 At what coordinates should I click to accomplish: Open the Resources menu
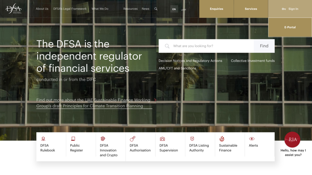coord(130,9)
